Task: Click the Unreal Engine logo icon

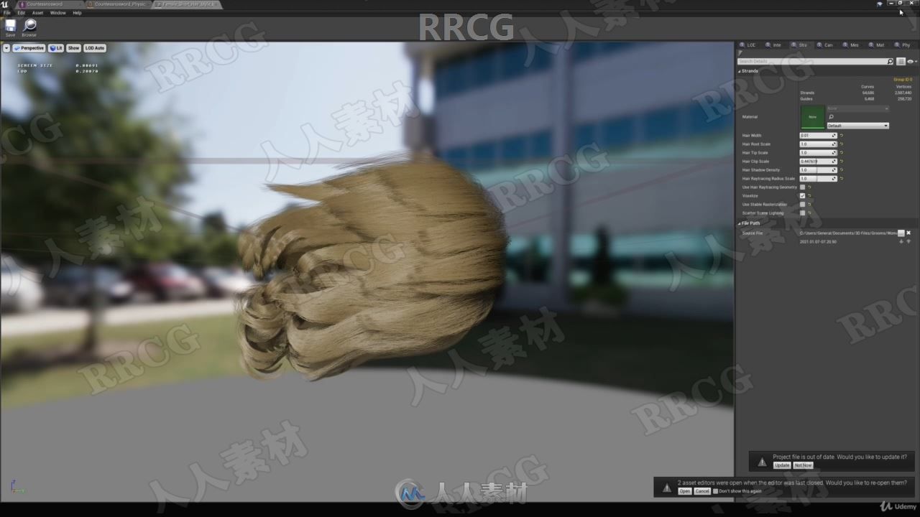Action: (x=6, y=4)
